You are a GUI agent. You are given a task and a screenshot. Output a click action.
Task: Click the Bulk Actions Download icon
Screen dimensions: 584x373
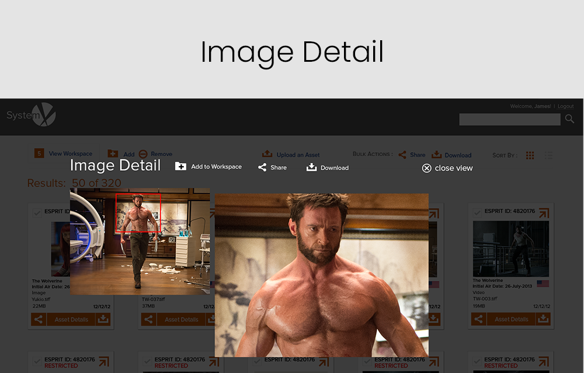[x=436, y=154]
